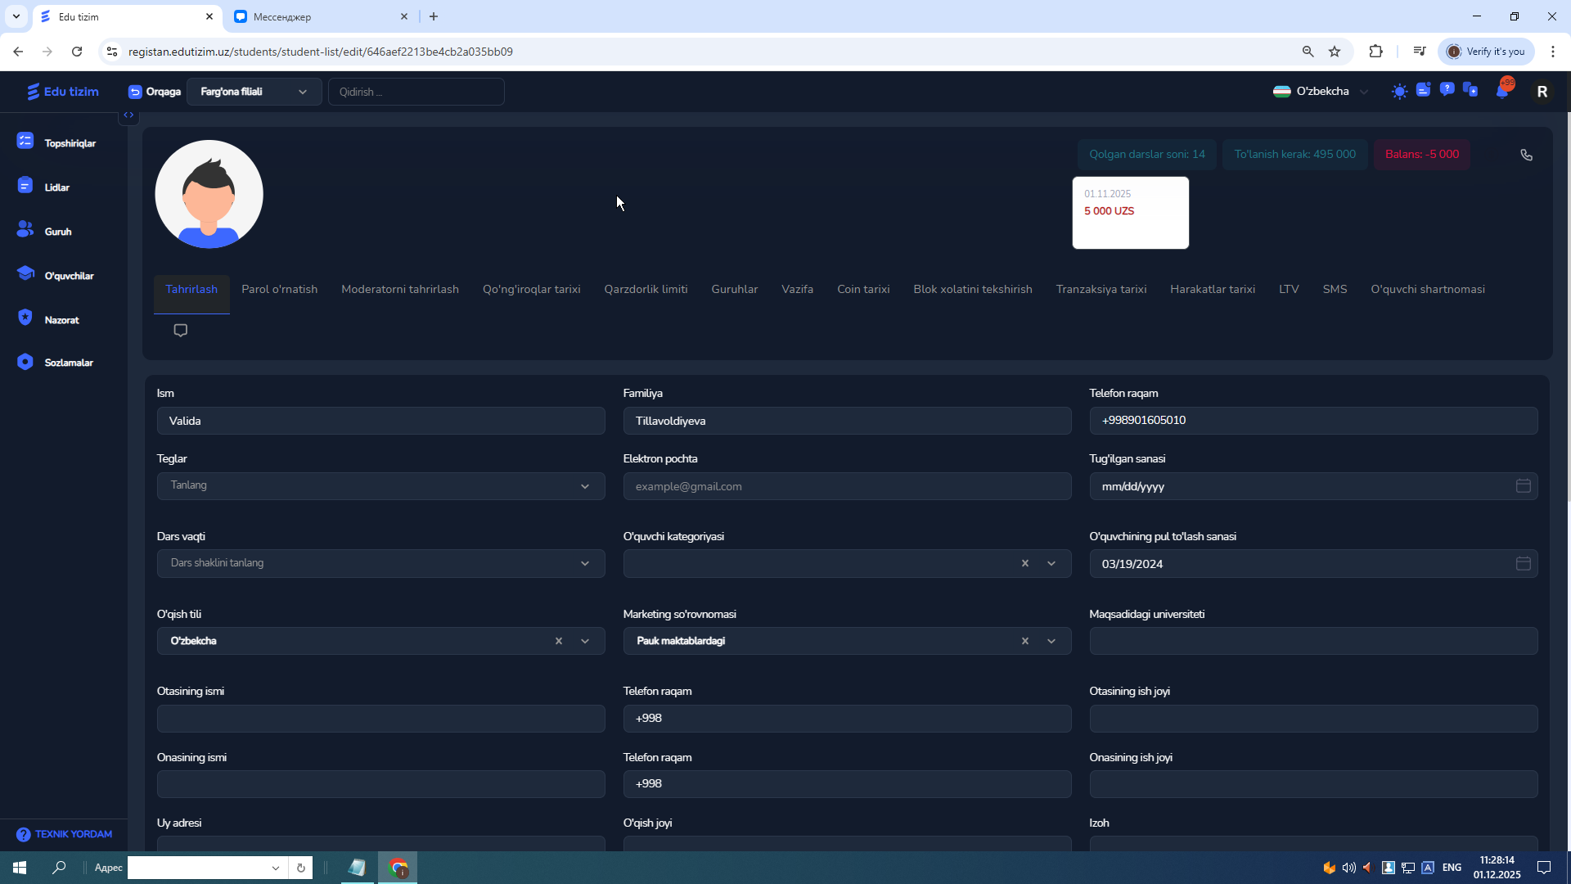Go to Guruh sidebar section

[x=57, y=232]
